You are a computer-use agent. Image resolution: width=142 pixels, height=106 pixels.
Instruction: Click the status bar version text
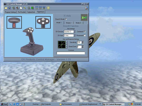coord(46,60)
